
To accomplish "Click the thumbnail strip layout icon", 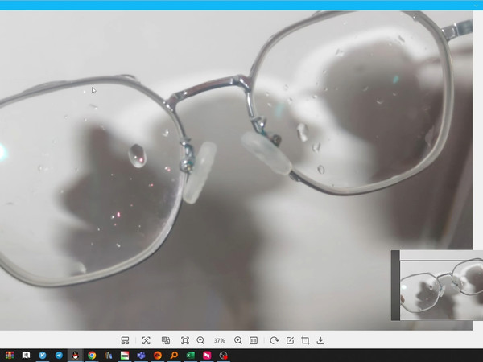I will (x=125, y=341).
